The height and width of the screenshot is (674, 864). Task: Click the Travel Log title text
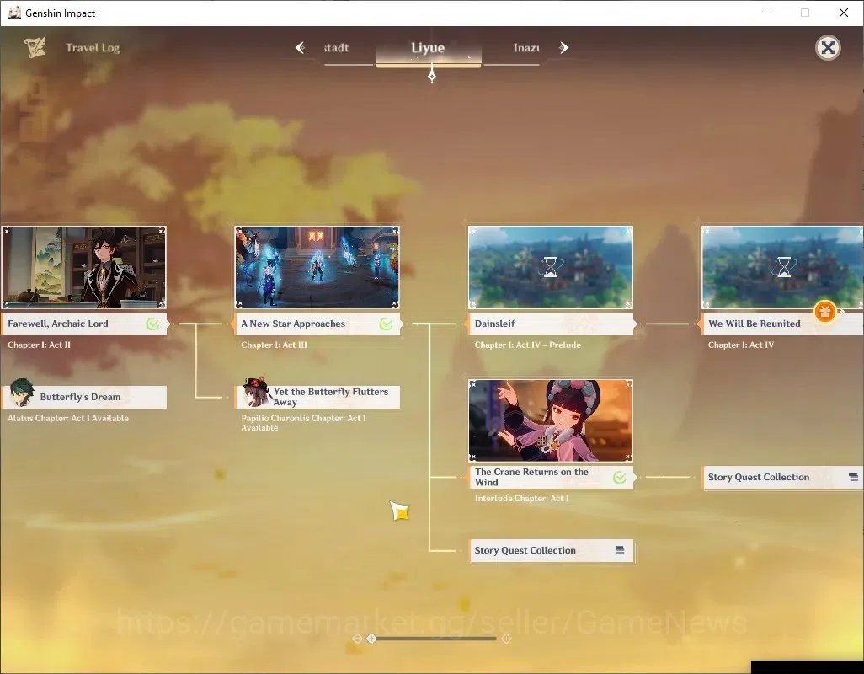tap(93, 48)
